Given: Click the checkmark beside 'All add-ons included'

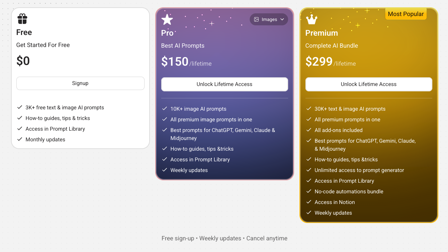Looking at the screenshot, I should pyautogui.click(x=309, y=130).
